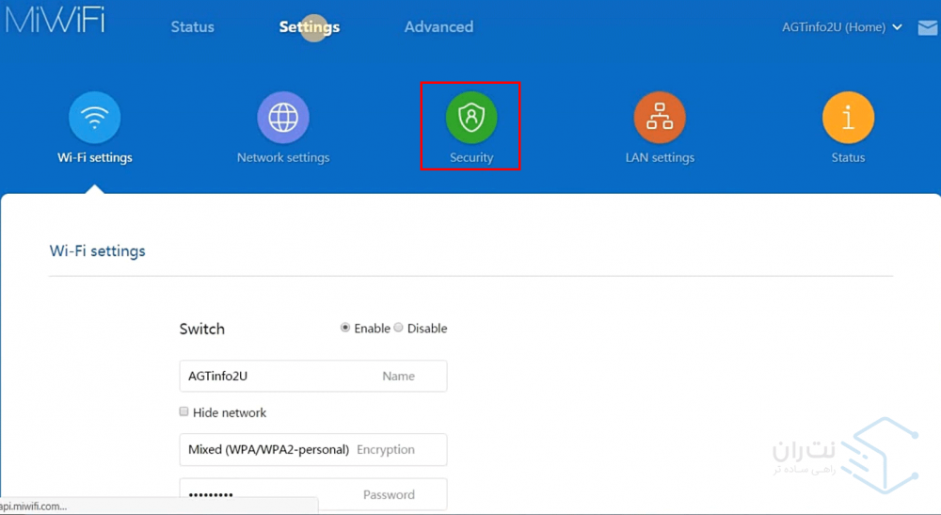
Task: Check the Hide network checkbox
Action: tap(184, 412)
